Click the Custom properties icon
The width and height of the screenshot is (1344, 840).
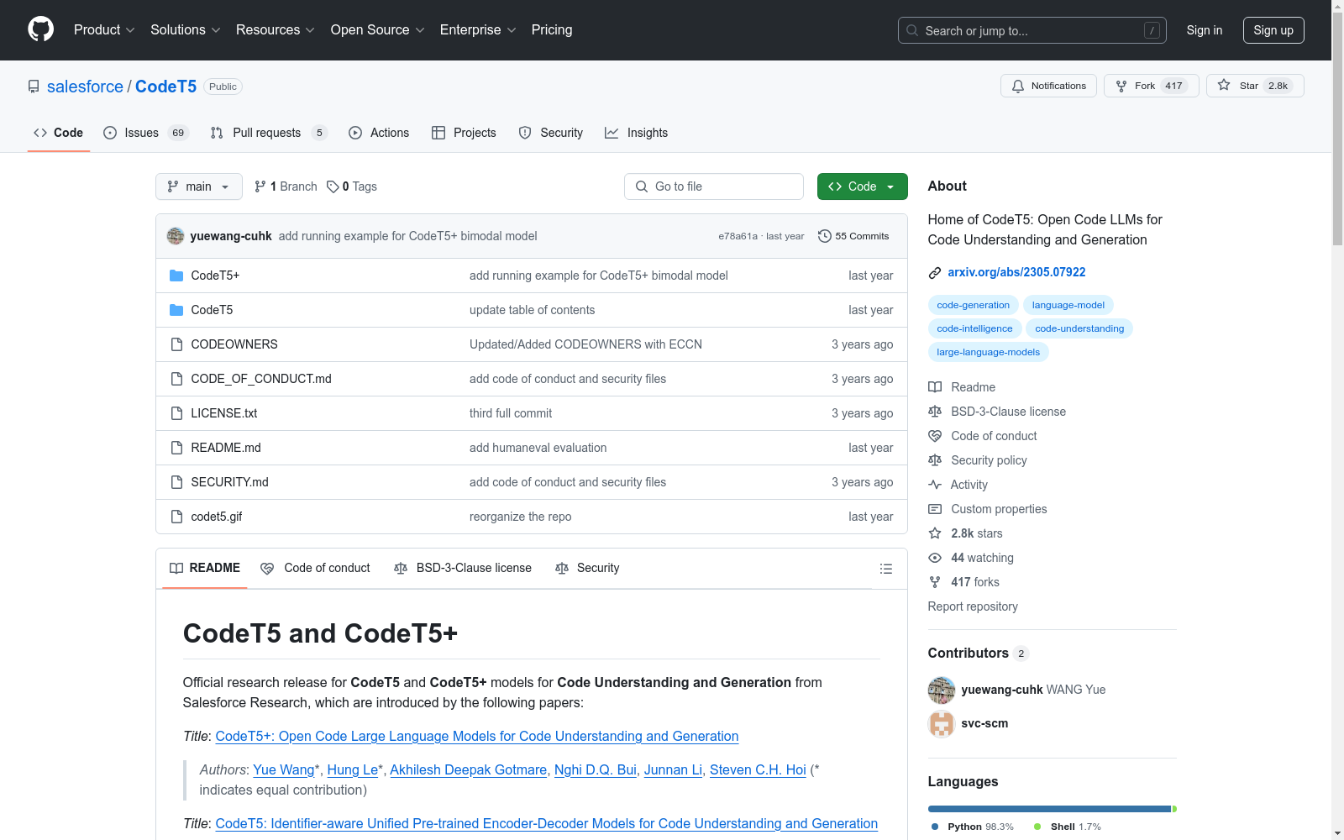(x=935, y=509)
